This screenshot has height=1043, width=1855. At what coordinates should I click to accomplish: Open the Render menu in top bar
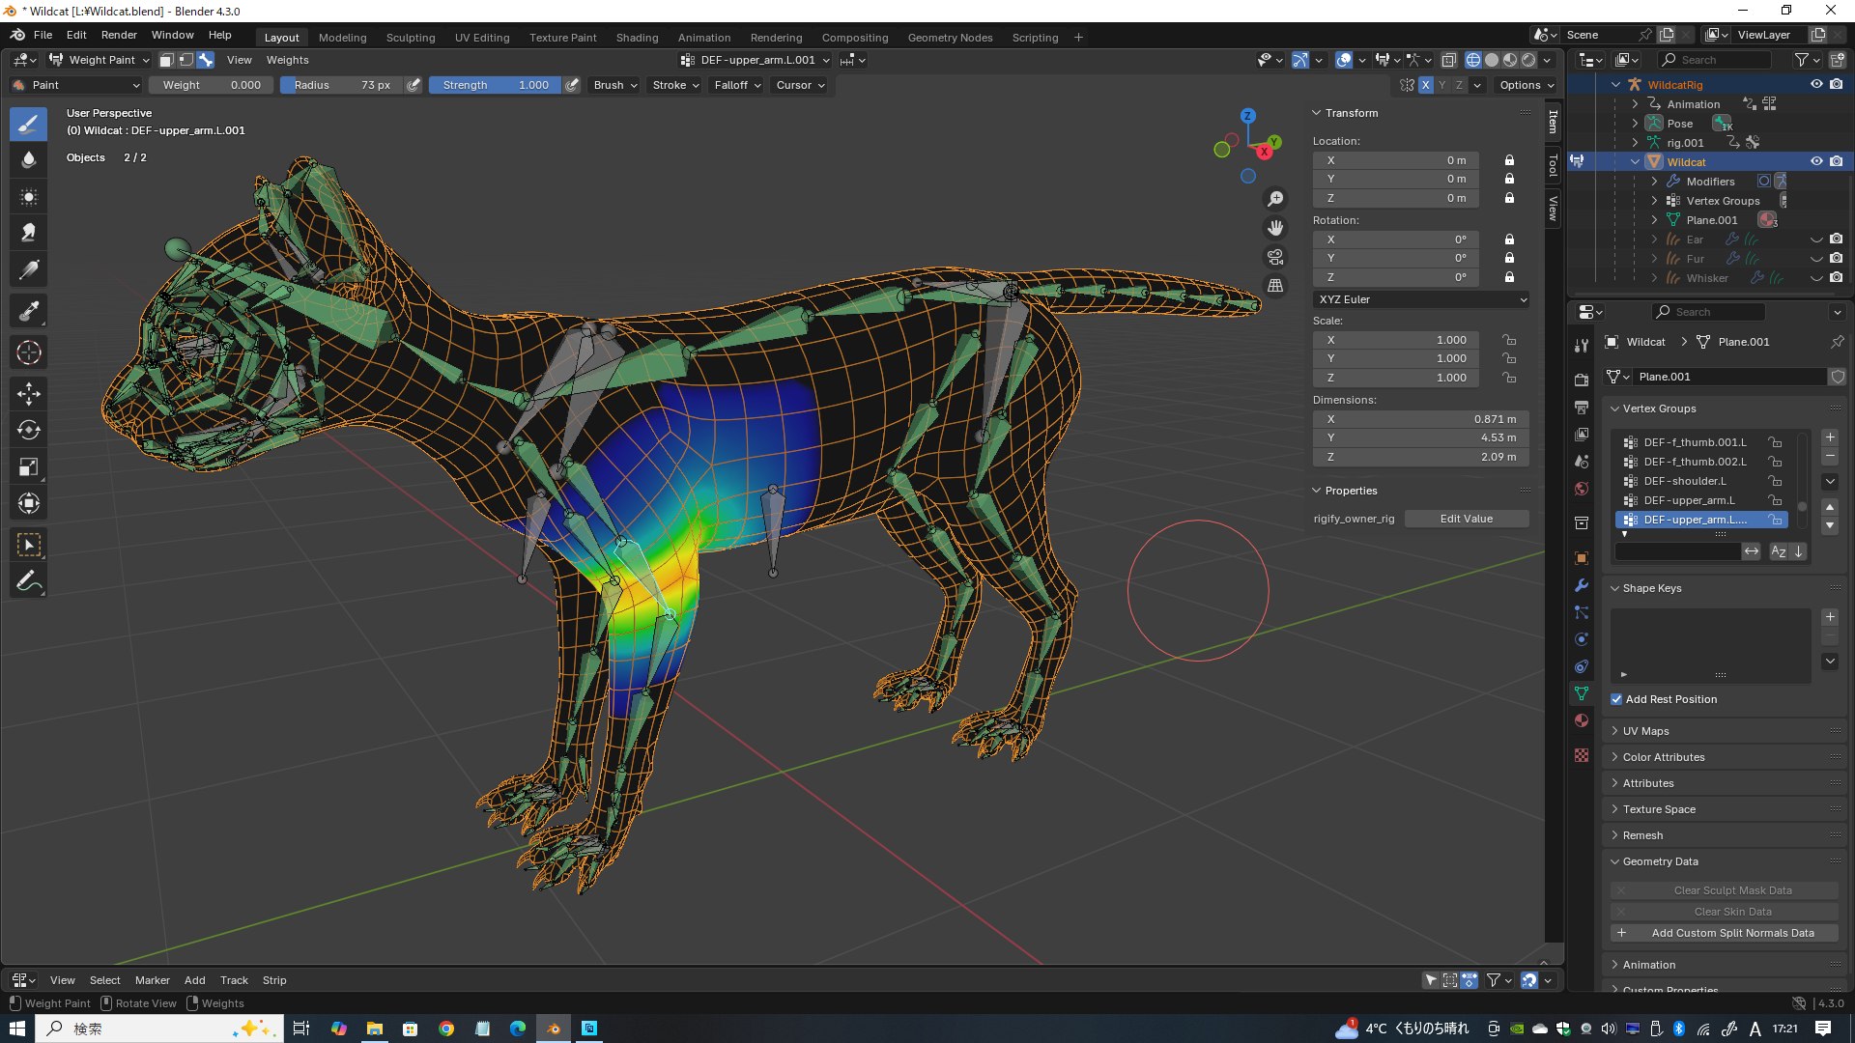coord(119,35)
